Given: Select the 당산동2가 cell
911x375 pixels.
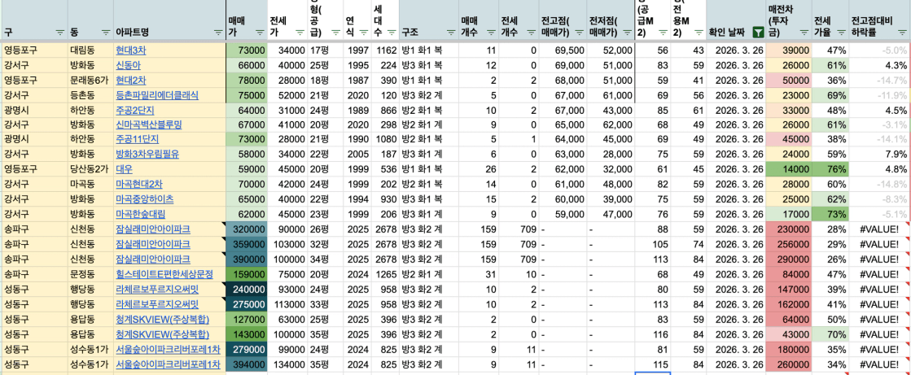Looking at the screenshot, I should 90,170.
